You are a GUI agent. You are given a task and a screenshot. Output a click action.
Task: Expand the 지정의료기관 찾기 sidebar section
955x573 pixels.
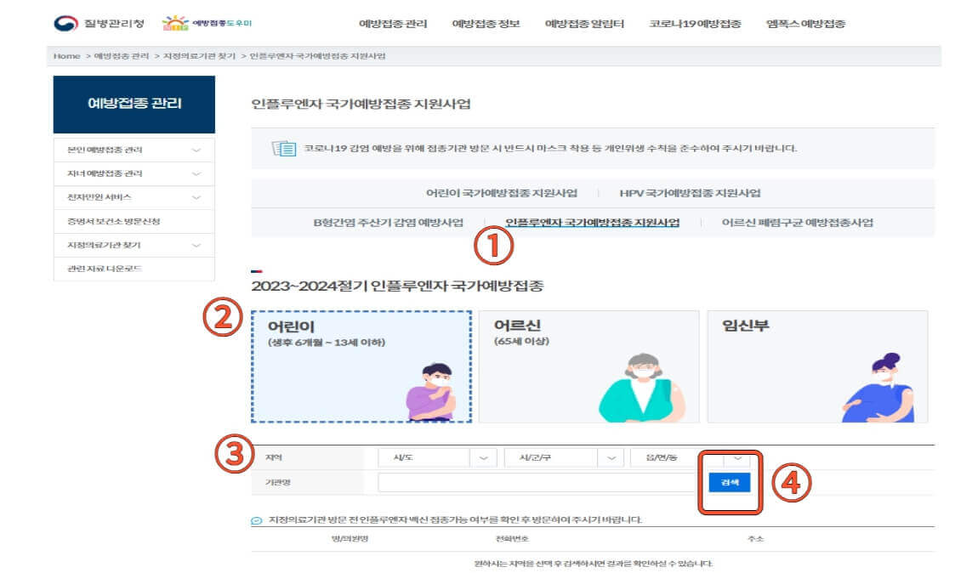pos(134,244)
